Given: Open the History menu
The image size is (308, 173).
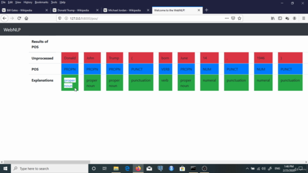Looking at the screenshot, I should click(x=28, y=2).
